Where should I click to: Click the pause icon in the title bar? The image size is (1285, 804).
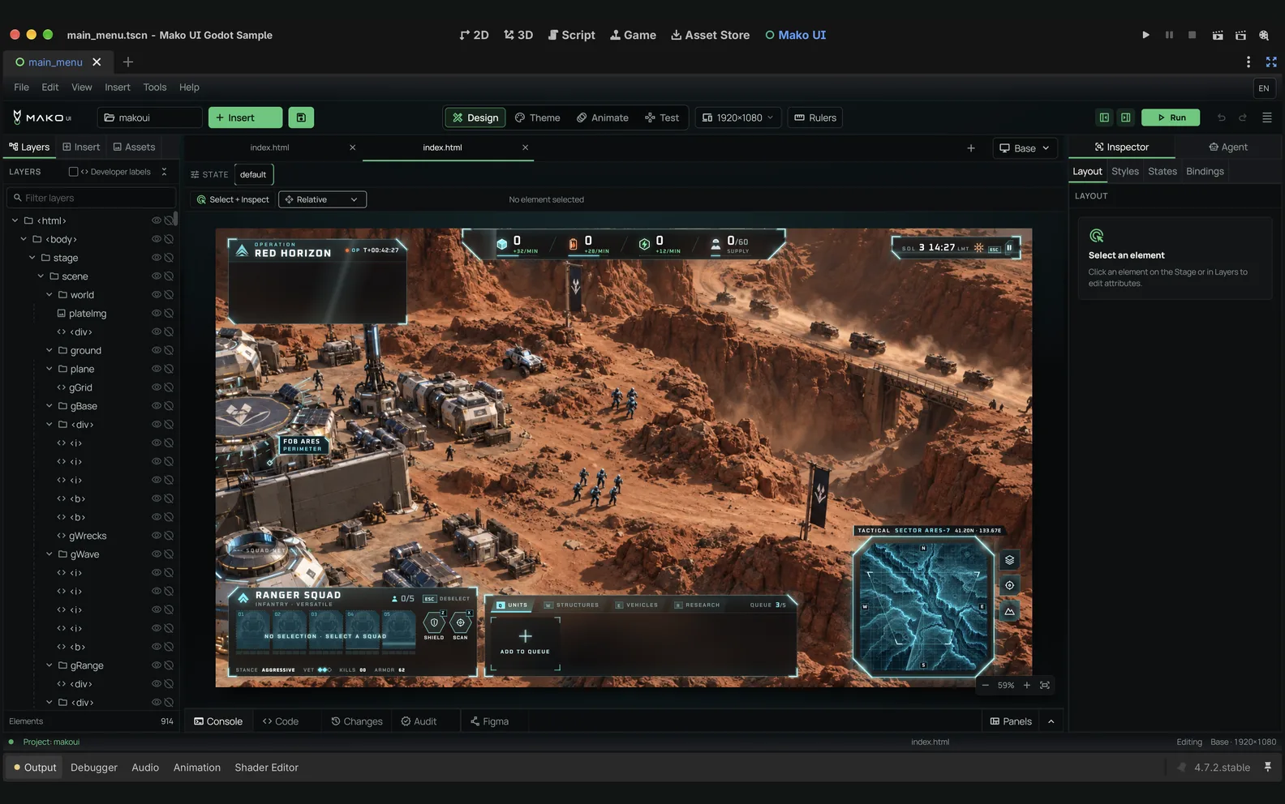tap(1169, 35)
